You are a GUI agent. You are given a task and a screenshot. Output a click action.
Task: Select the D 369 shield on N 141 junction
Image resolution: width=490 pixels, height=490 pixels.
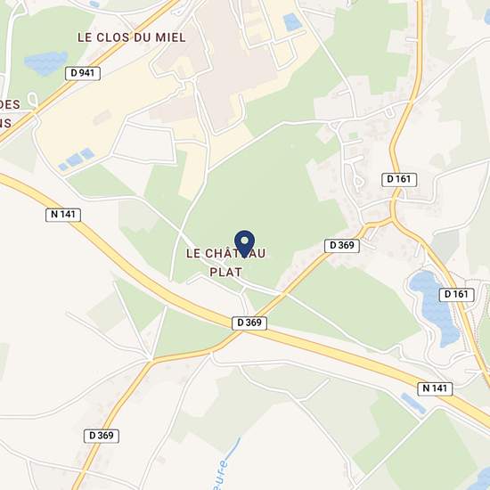(x=249, y=323)
